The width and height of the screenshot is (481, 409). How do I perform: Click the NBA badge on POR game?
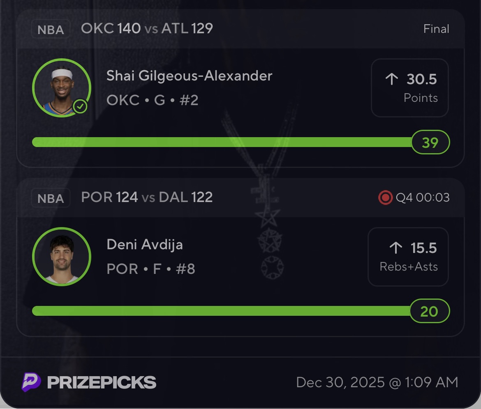point(51,198)
